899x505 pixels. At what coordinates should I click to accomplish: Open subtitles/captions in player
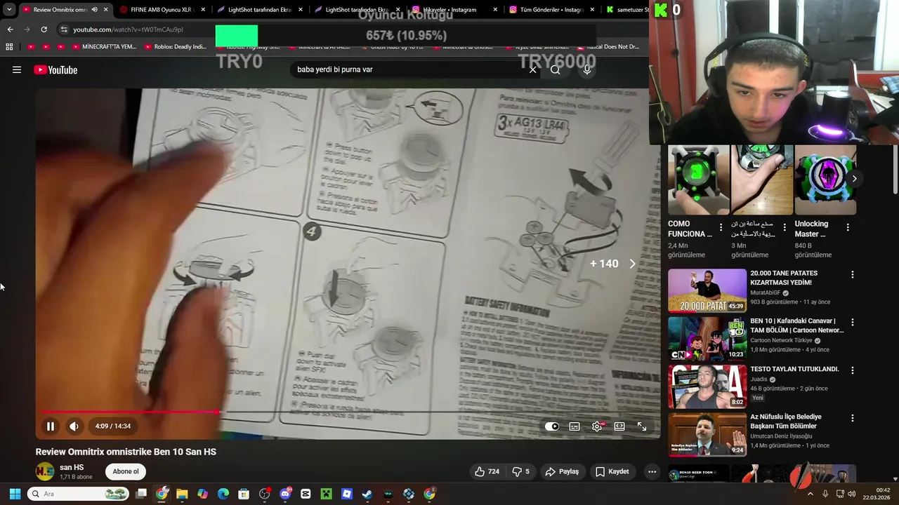click(575, 426)
